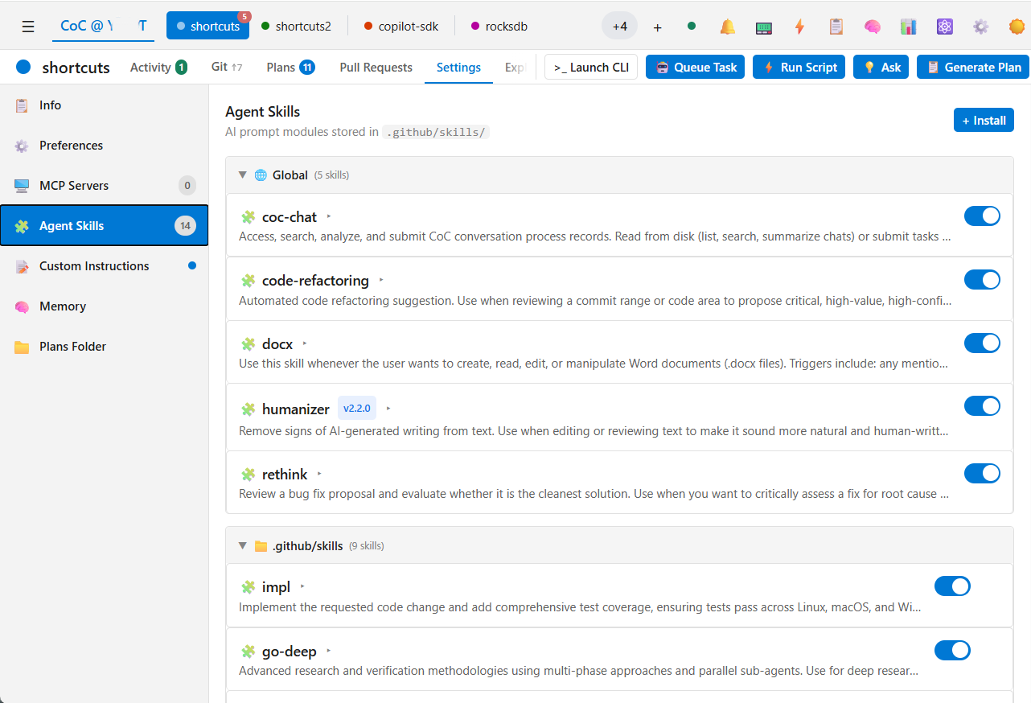
Task: Expand details for the docx skill
Action: (305, 343)
